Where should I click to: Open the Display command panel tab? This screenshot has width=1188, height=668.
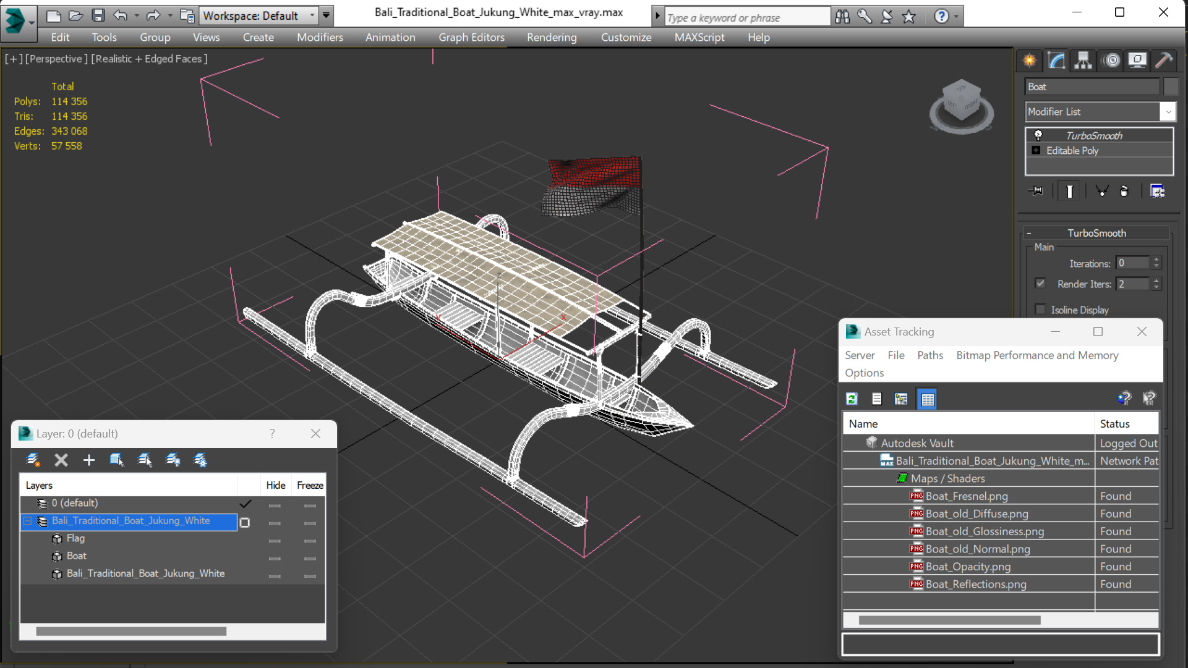(x=1137, y=61)
